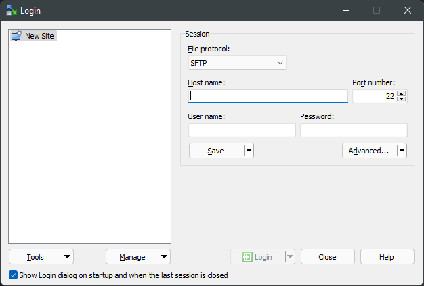
Task: Select the Password text field
Action: [x=354, y=130]
